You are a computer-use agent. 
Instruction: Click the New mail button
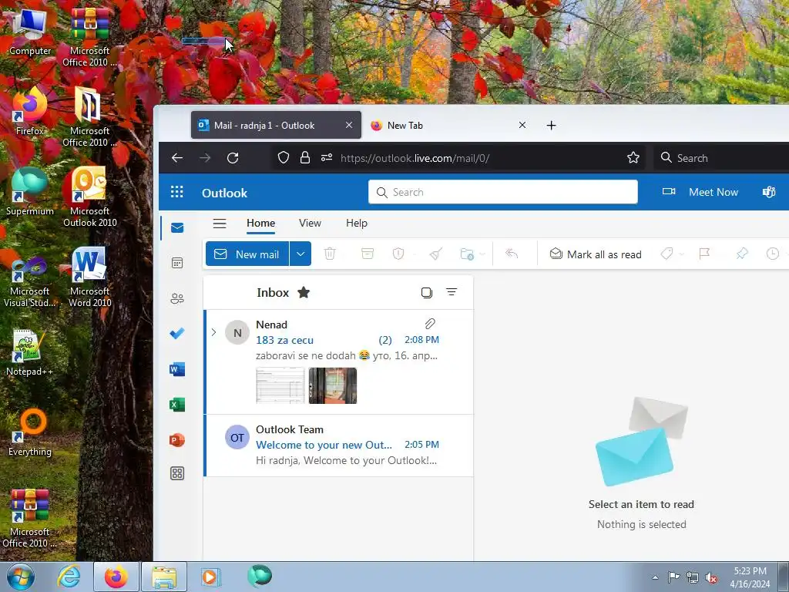coord(247,254)
